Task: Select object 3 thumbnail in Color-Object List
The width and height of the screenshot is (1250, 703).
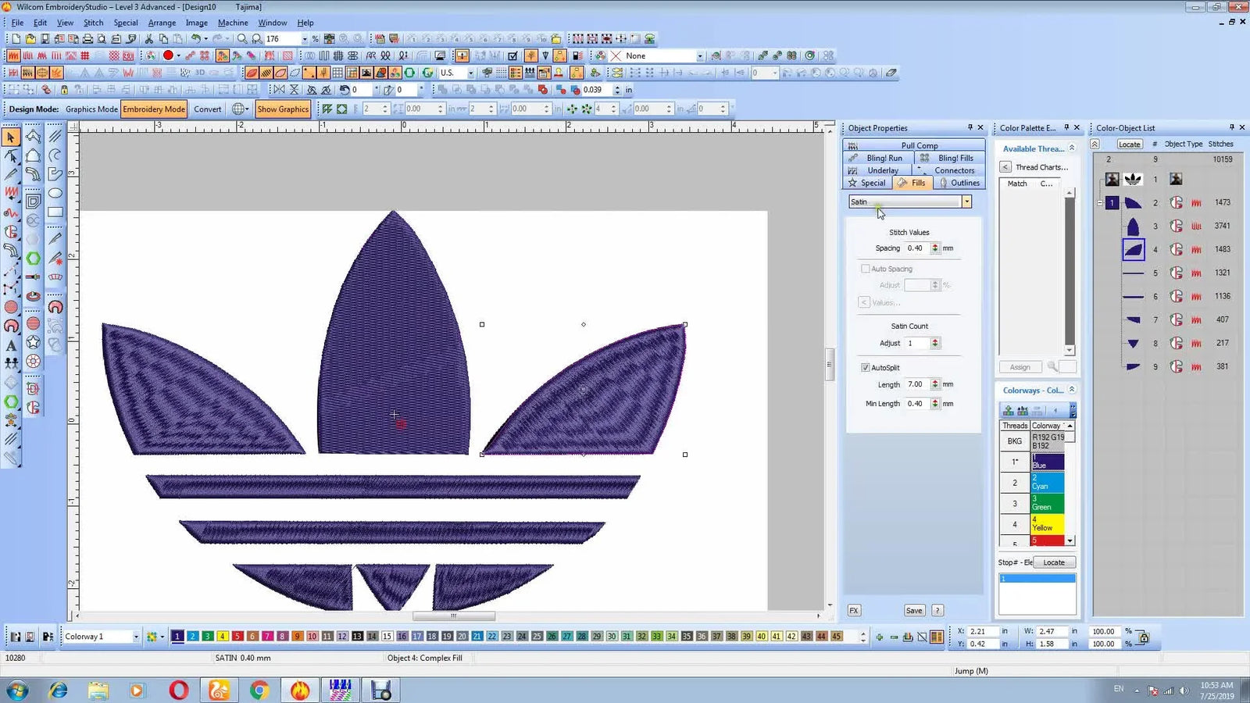Action: pyautogui.click(x=1133, y=227)
